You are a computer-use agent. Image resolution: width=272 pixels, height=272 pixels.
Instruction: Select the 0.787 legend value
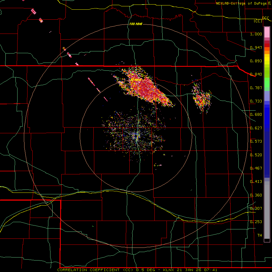tap(256, 88)
